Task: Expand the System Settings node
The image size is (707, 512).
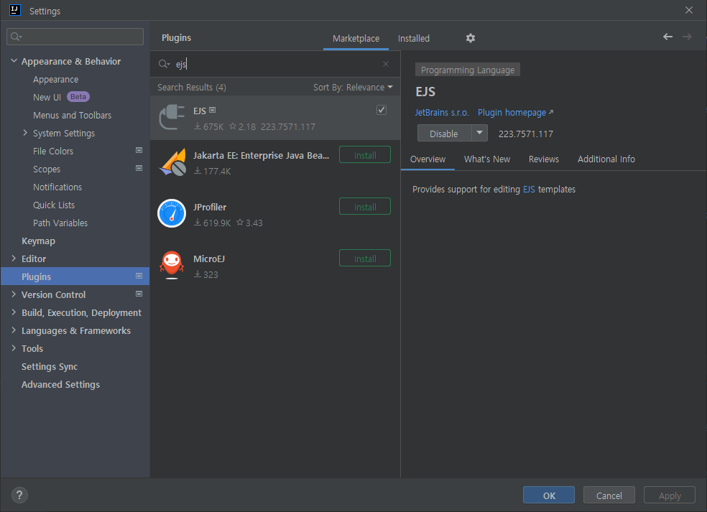Action: point(25,133)
